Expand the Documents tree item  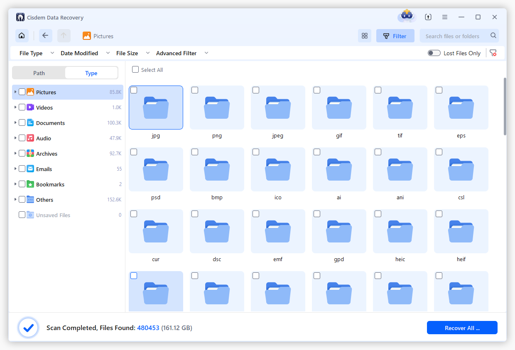coord(15,122)
